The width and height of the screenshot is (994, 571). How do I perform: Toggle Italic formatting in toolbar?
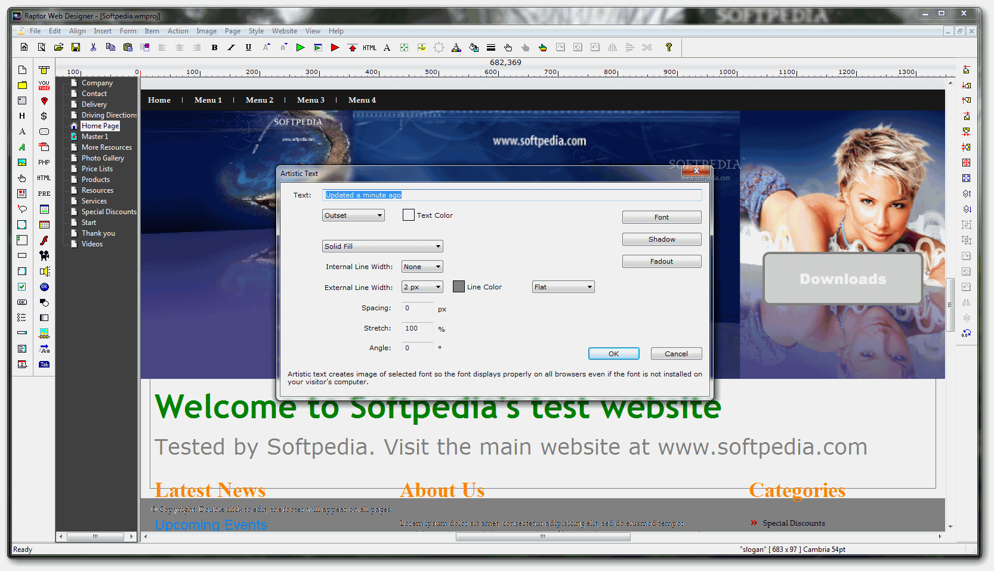[231, 47]
